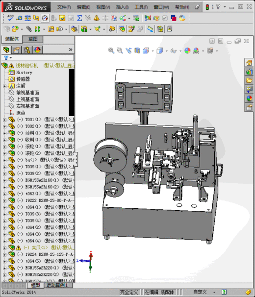The width and height of the screenshot is (255, 297).
Task: Expand the 注解 annotations folder
Action: click(x=4, y=86)
